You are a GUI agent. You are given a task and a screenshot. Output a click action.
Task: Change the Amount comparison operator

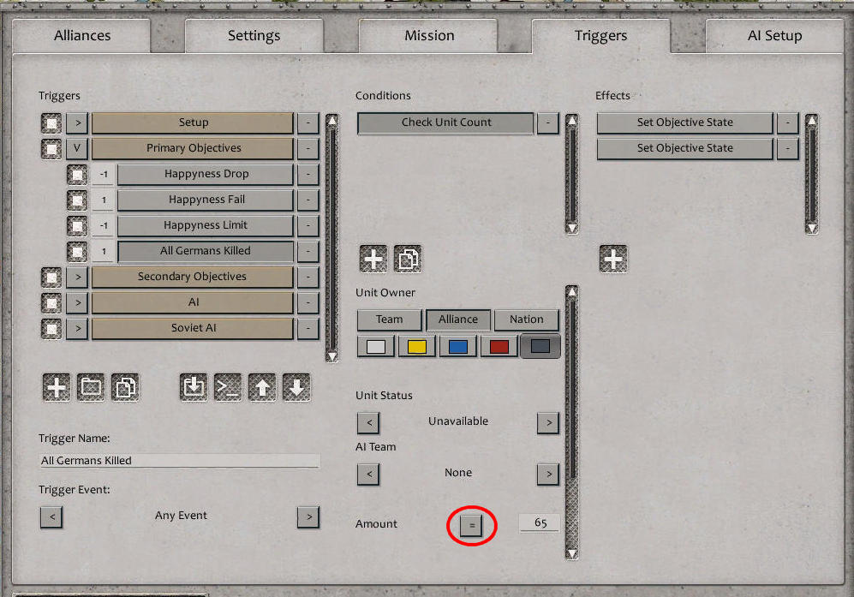coord(472,526)
